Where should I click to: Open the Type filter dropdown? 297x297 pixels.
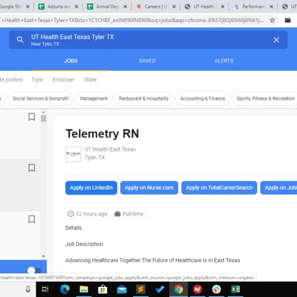point(37,80)
